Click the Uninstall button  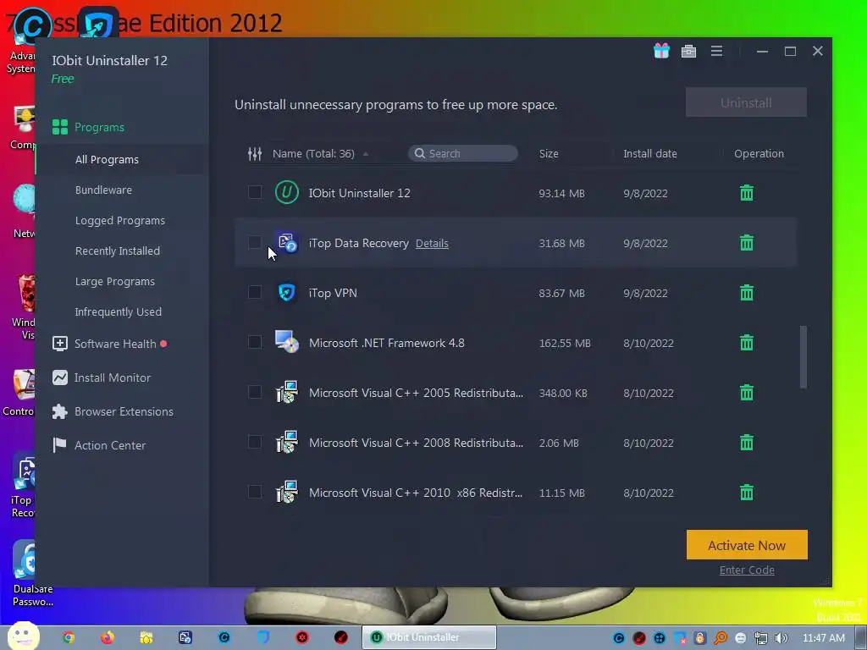point(746,102)
